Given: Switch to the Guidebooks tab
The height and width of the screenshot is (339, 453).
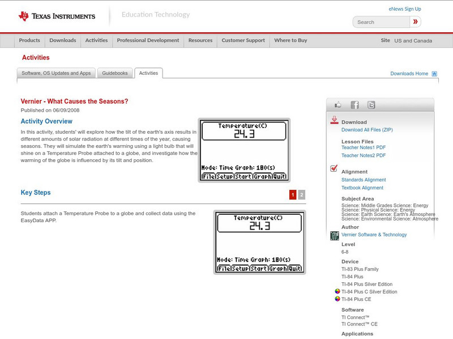Looking at the screenshot, I should tap(115, 73).
